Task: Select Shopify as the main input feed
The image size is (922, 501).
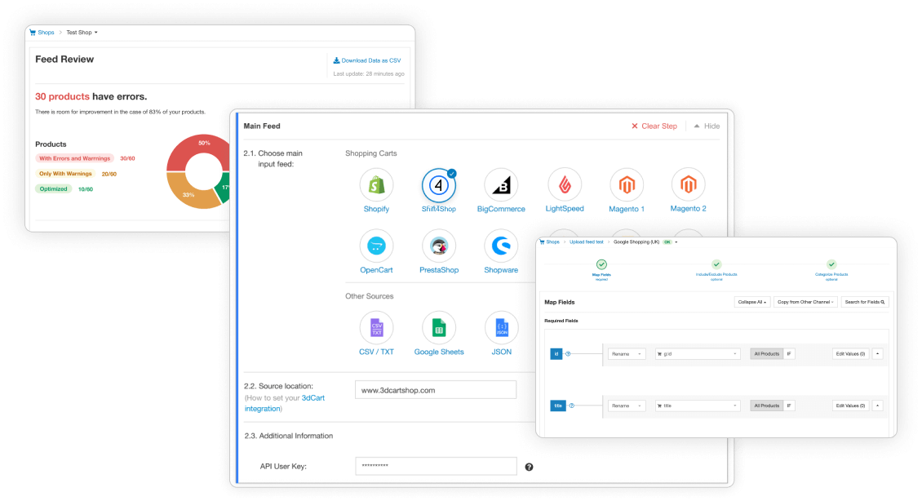Action: click(x=376, y=185)
